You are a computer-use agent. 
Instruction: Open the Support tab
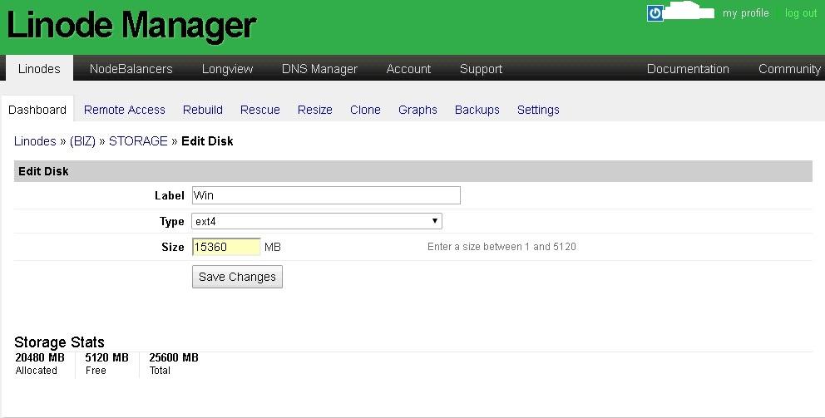(x=481, y=69)
